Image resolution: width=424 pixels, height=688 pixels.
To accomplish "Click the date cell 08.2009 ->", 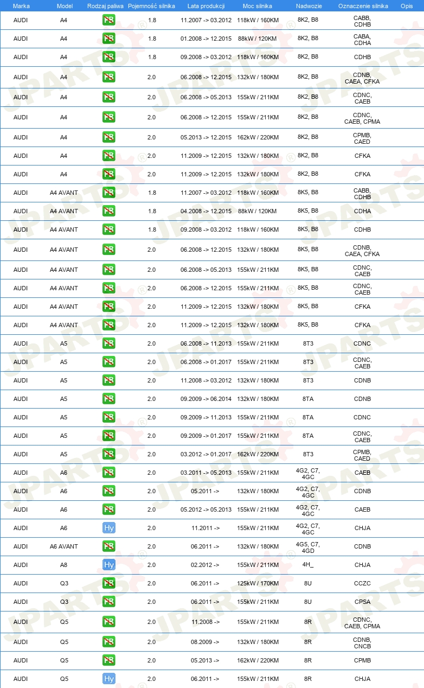I will click(x=205, y=642).
